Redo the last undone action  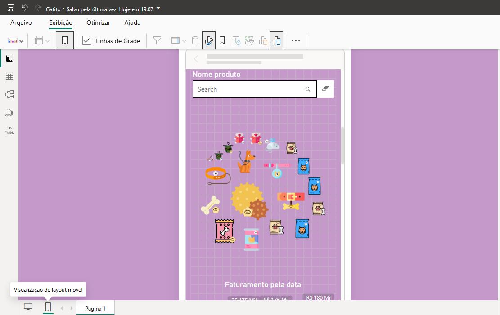point(38,8)
